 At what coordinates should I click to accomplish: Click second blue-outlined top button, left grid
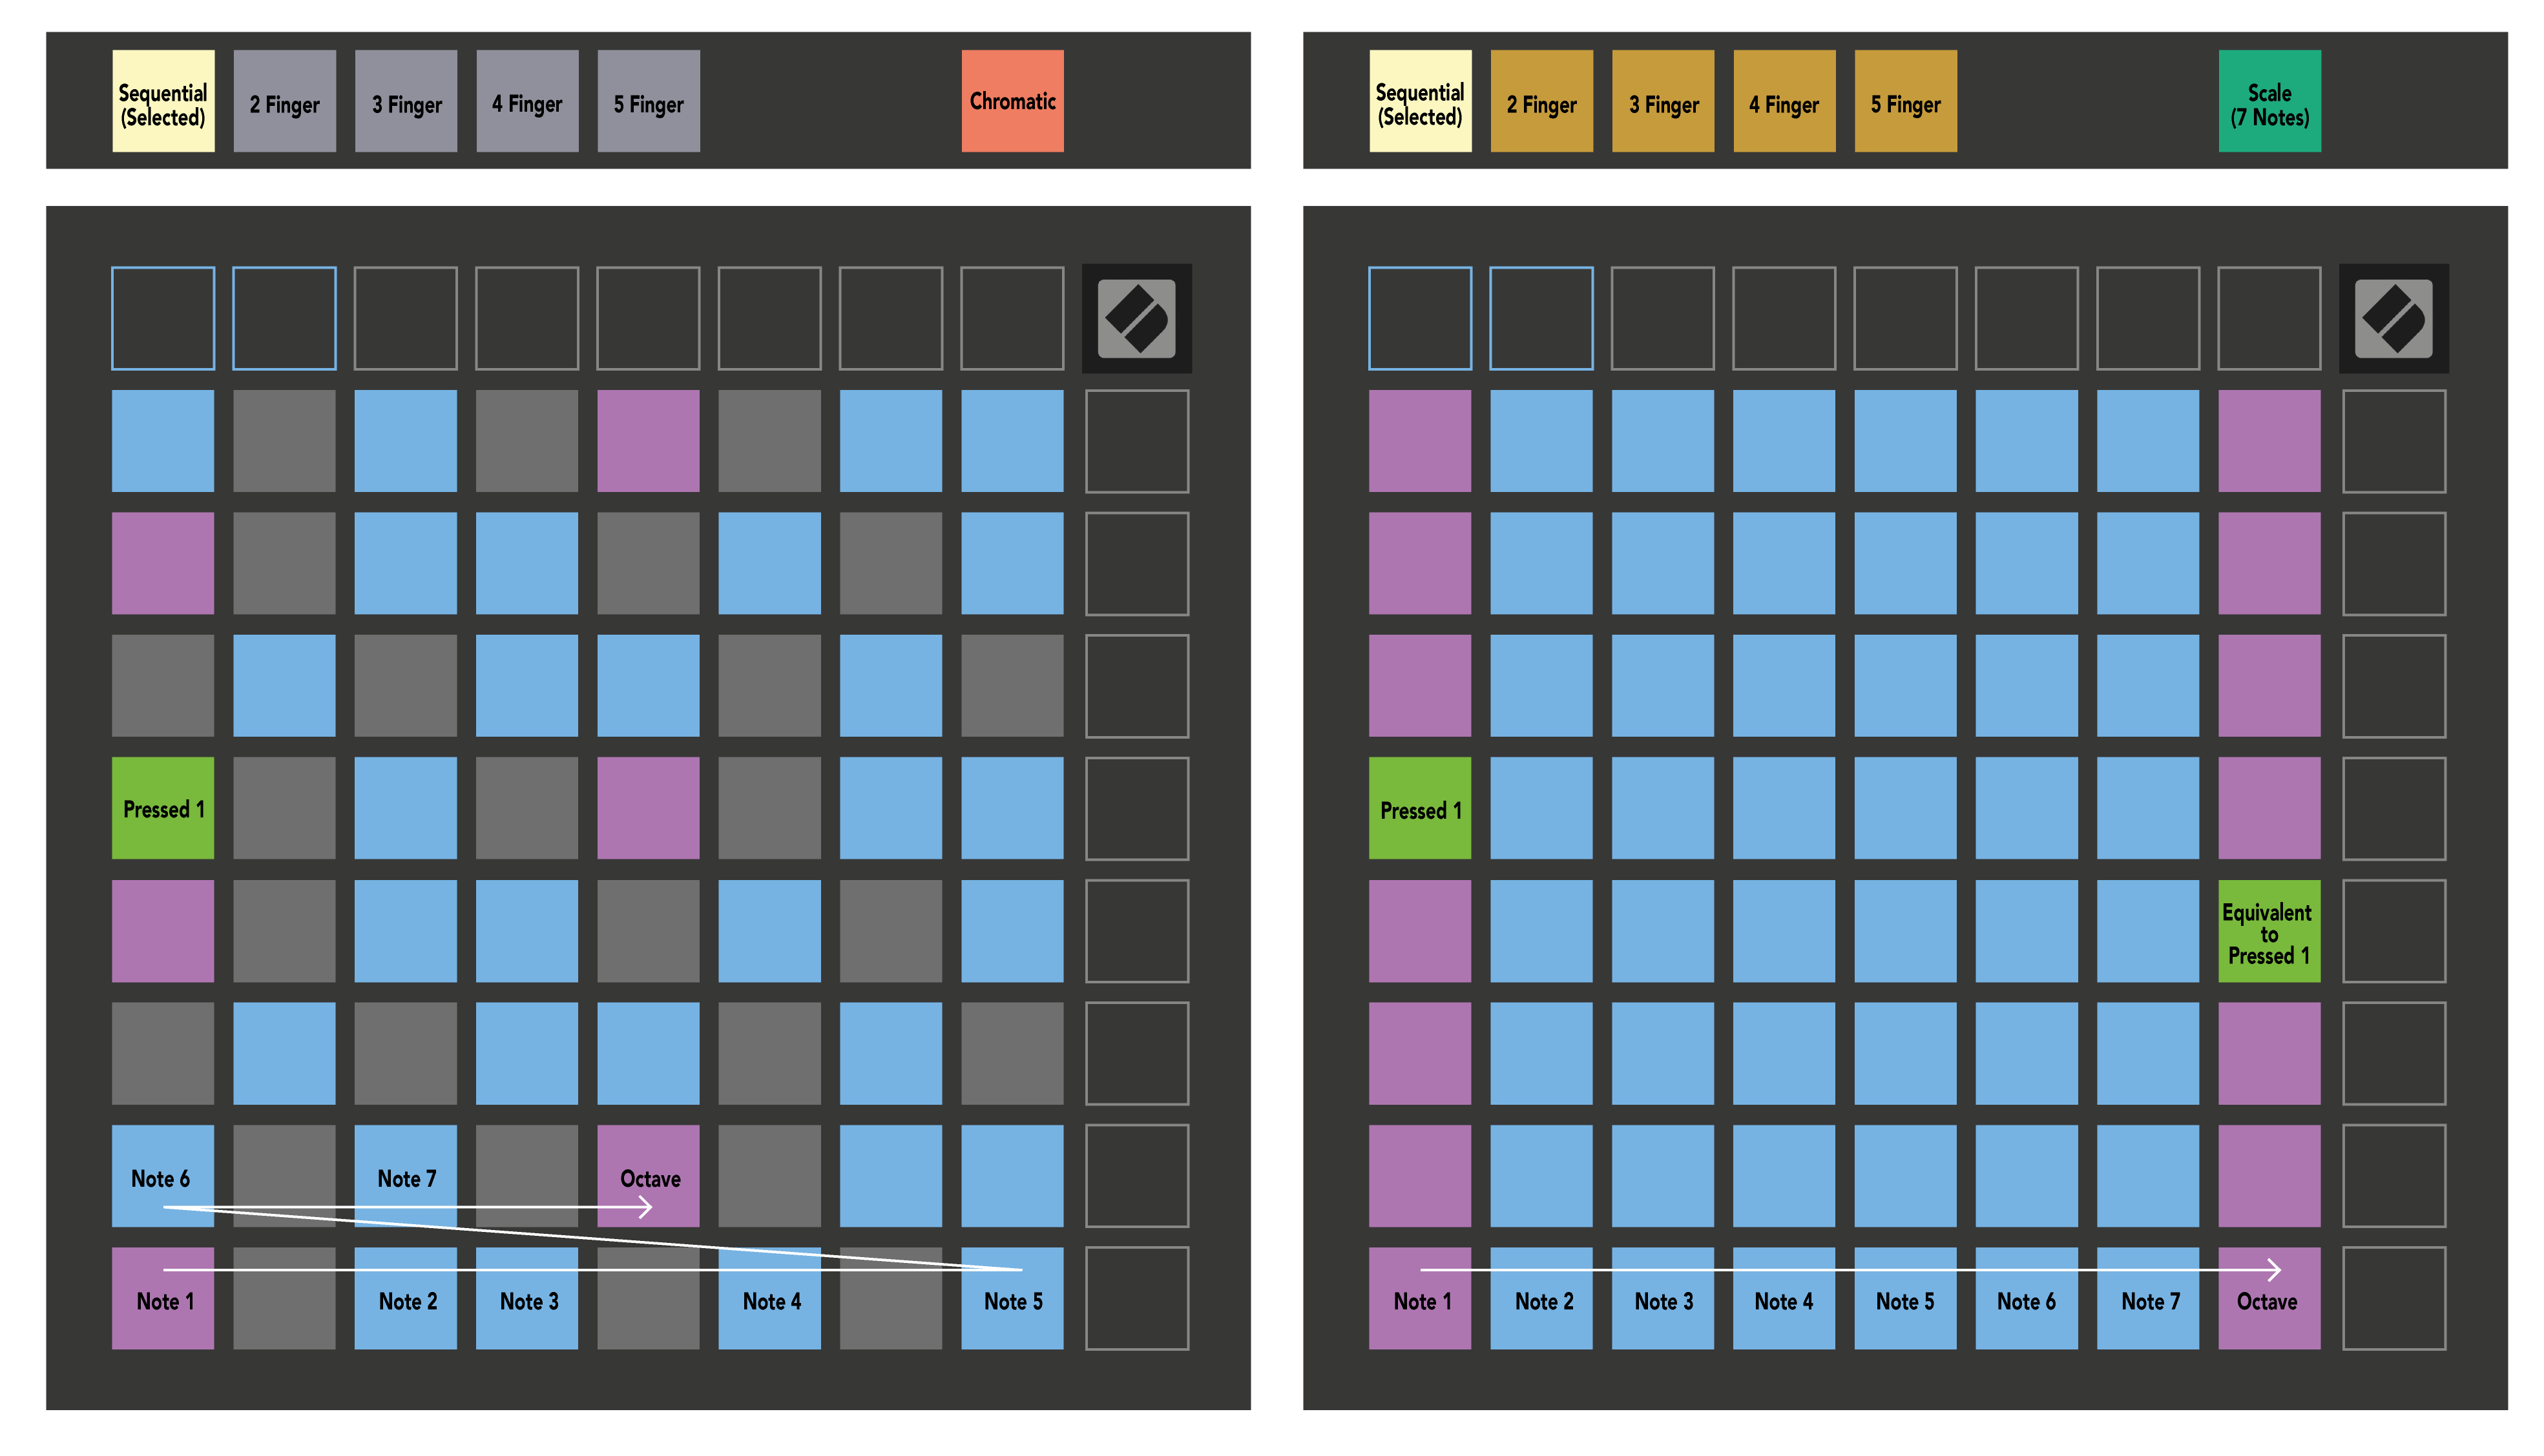285,318
